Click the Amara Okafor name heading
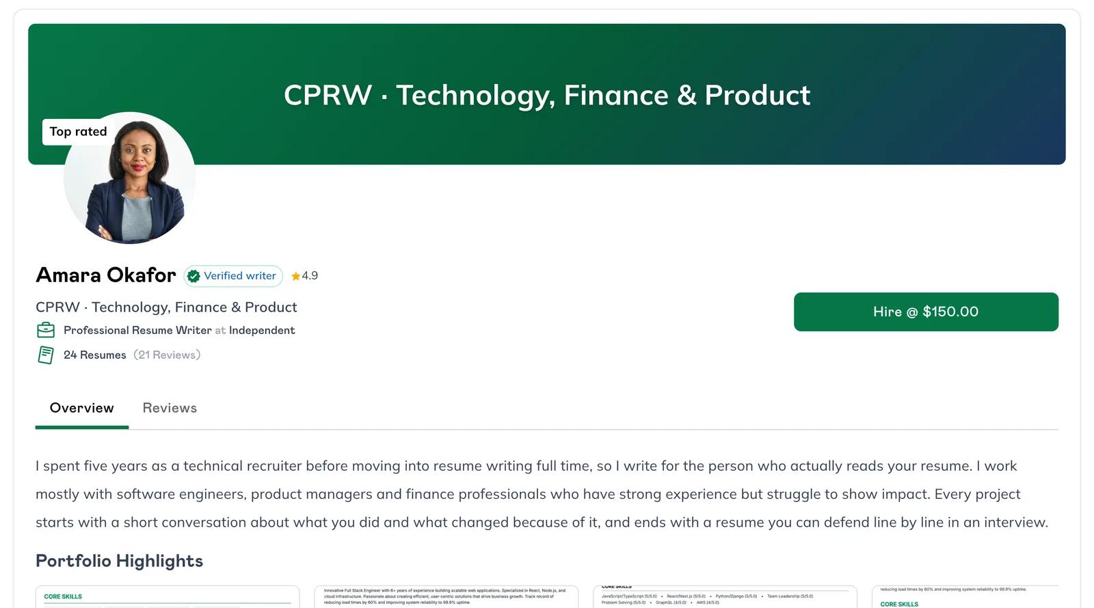The width and height of the screenshot is (1094, 608). [x=106, y=275]
